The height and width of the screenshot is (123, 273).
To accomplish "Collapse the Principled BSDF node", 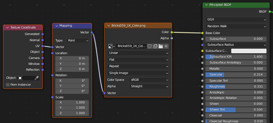I will (207, 5).
